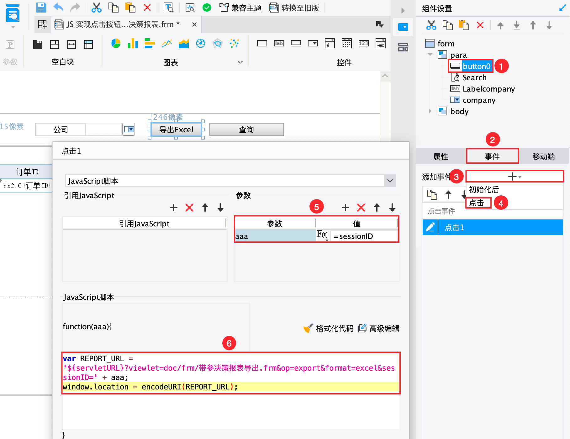Edit the =sessionID value cell

364,236
